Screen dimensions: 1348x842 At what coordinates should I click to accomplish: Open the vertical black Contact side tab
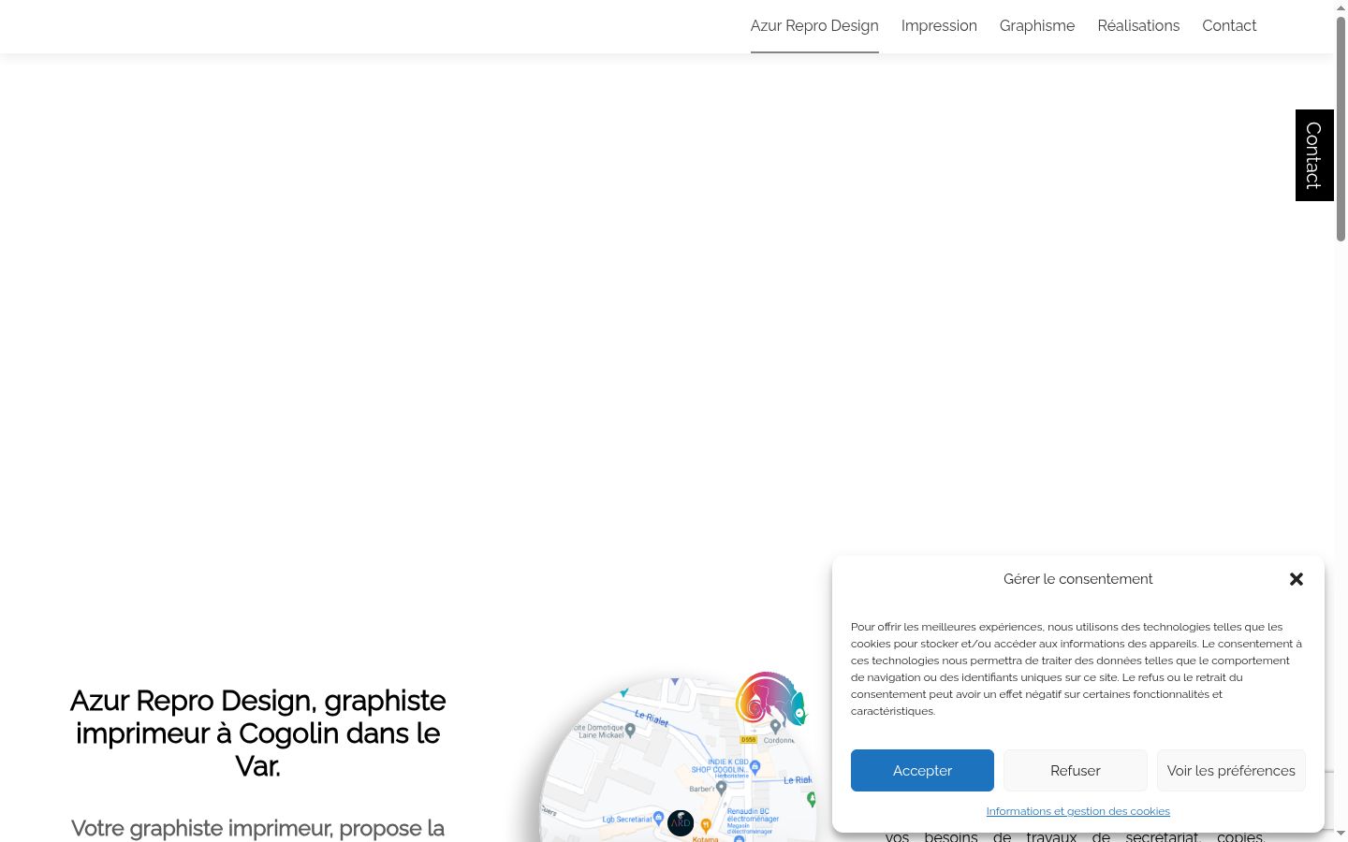[1314, 155]
